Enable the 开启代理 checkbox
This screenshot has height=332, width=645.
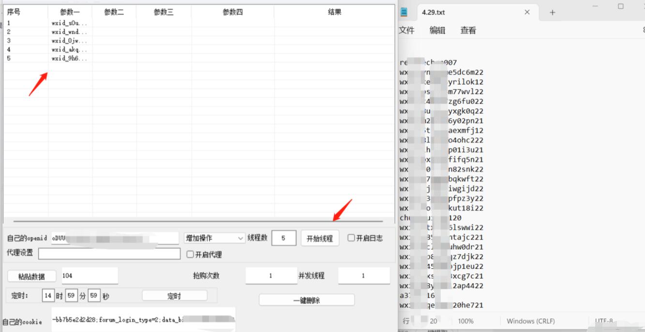190,254
